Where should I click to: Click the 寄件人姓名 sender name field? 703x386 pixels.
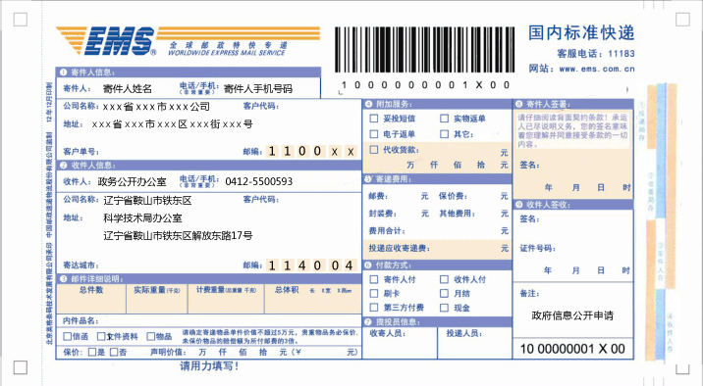(x=128, y=88)
